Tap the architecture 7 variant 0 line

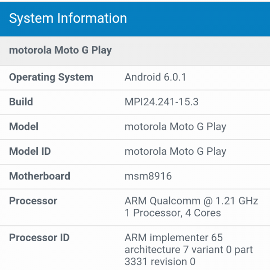point(189,249)
